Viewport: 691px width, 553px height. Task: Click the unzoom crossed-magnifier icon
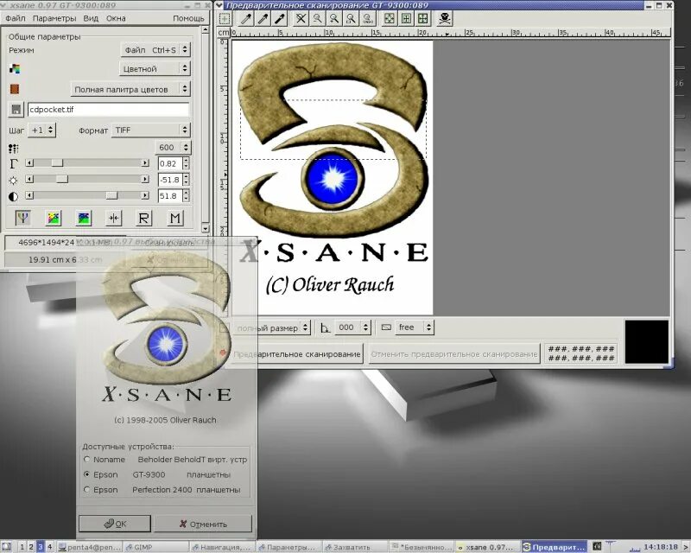[301, 18]
